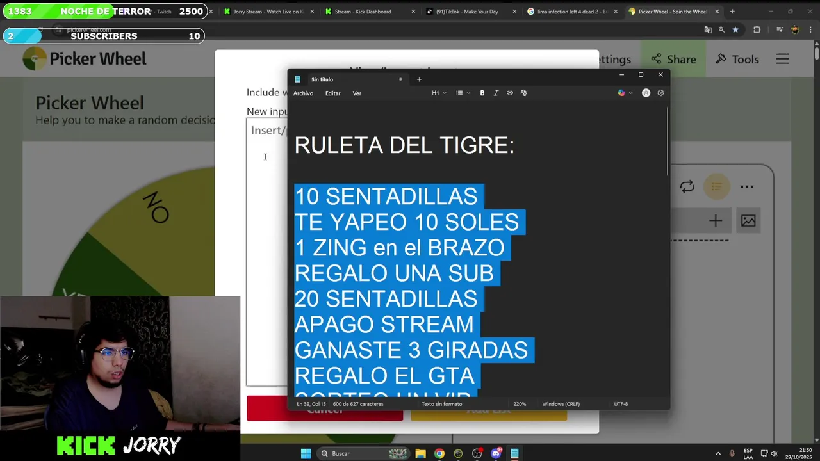Open the H1 heading dropdown in Notepad

439,93
